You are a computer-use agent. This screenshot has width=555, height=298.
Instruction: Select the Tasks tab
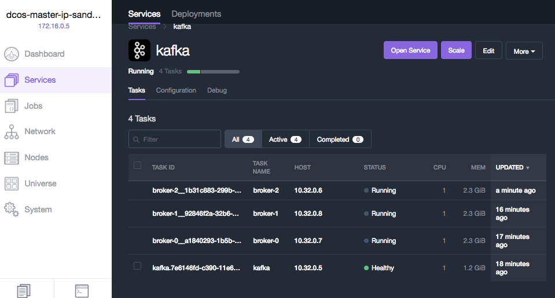point(137,90)
